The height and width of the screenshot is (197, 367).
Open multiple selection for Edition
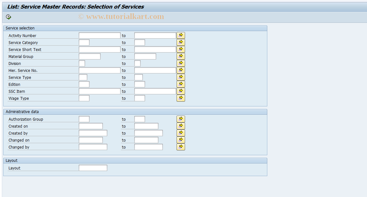click(x=181, y=84)
